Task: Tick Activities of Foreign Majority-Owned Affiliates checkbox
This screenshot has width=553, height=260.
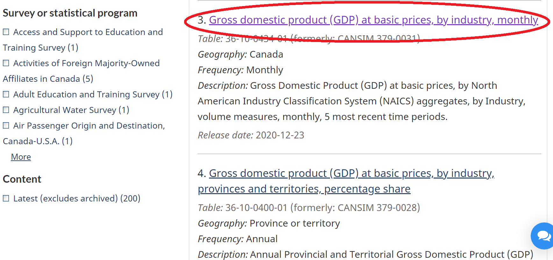Action: pos(6,63)
